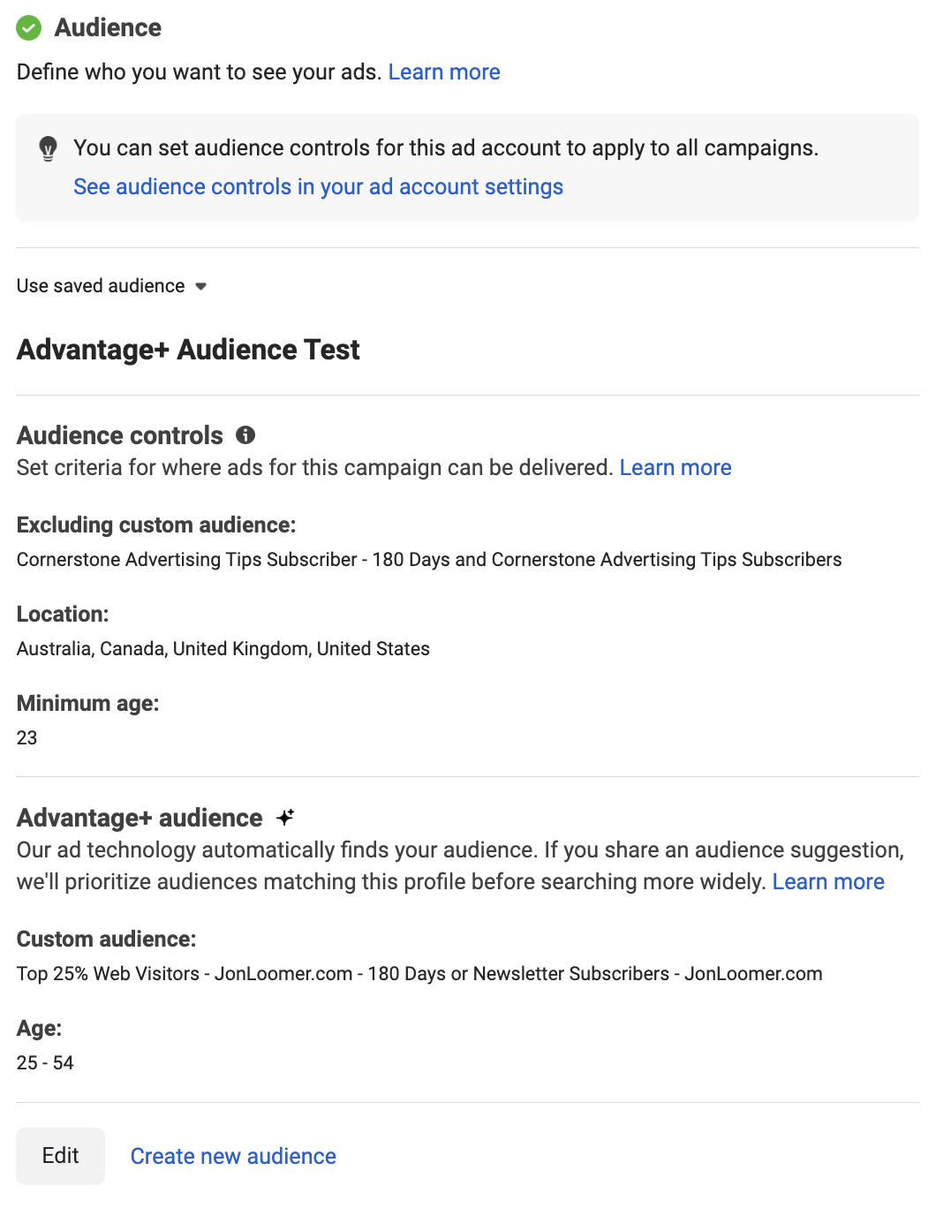Click the Create new audience link
Image resolution: width=936 pixels, height=1208 pixels.
point(233,1156)
